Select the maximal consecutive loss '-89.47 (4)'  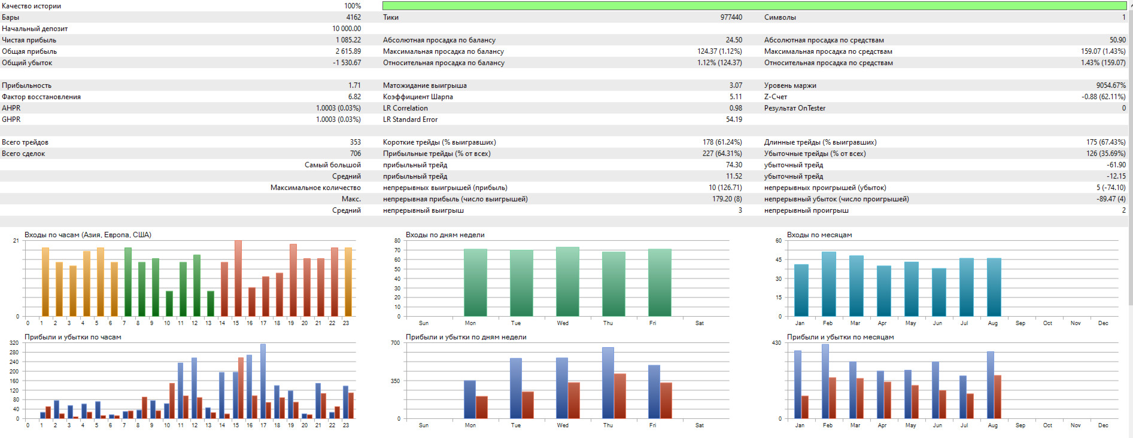[1111, 199]
